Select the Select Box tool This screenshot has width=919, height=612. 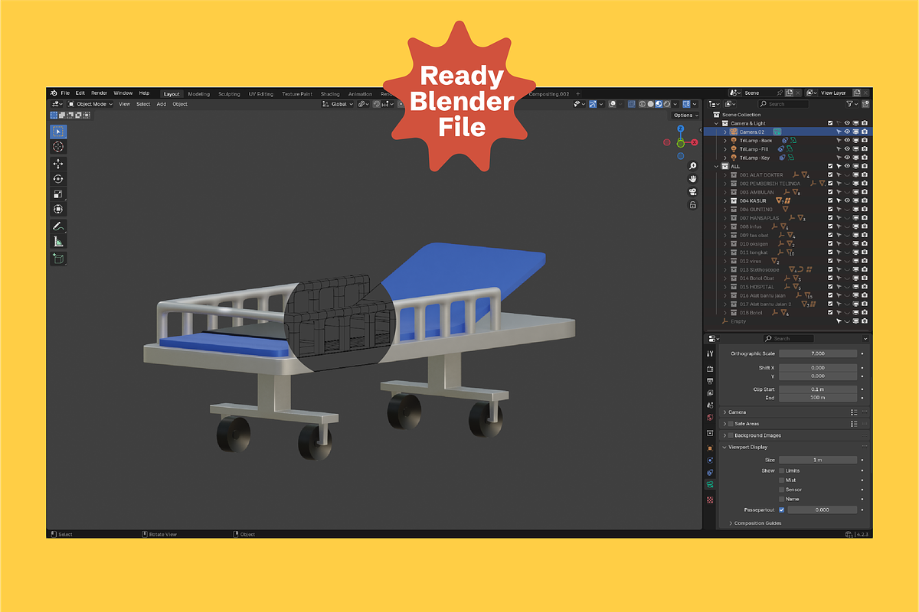(x=58, y=132)
